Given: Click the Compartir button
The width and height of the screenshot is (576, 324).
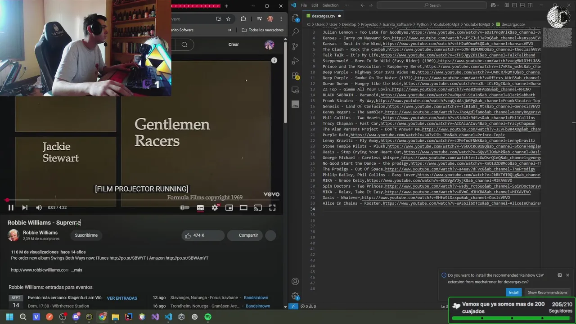Looking at the screenshot, I should [245, 235].
